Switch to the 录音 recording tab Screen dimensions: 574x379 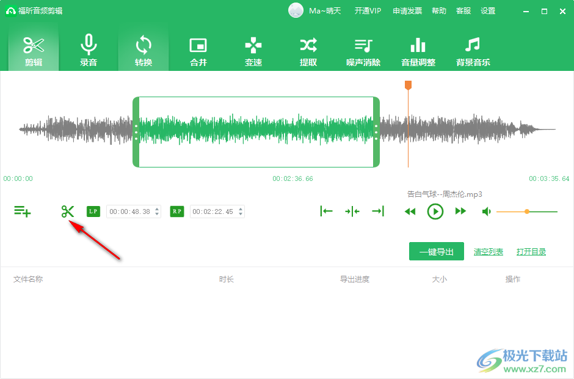pyautogui.click(x=88, y=51)
